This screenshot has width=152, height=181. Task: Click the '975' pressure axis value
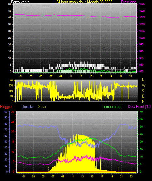141,71
